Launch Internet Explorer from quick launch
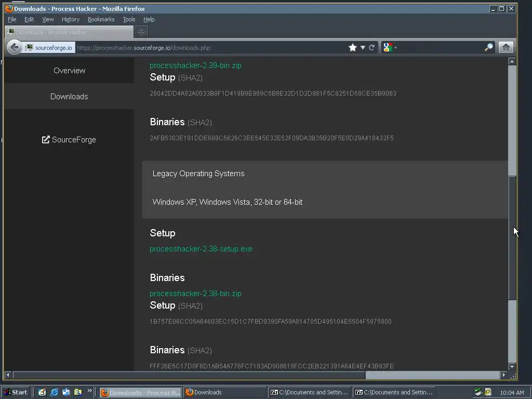The height and width of the screenshot is (399, 532). click(54, 392)
